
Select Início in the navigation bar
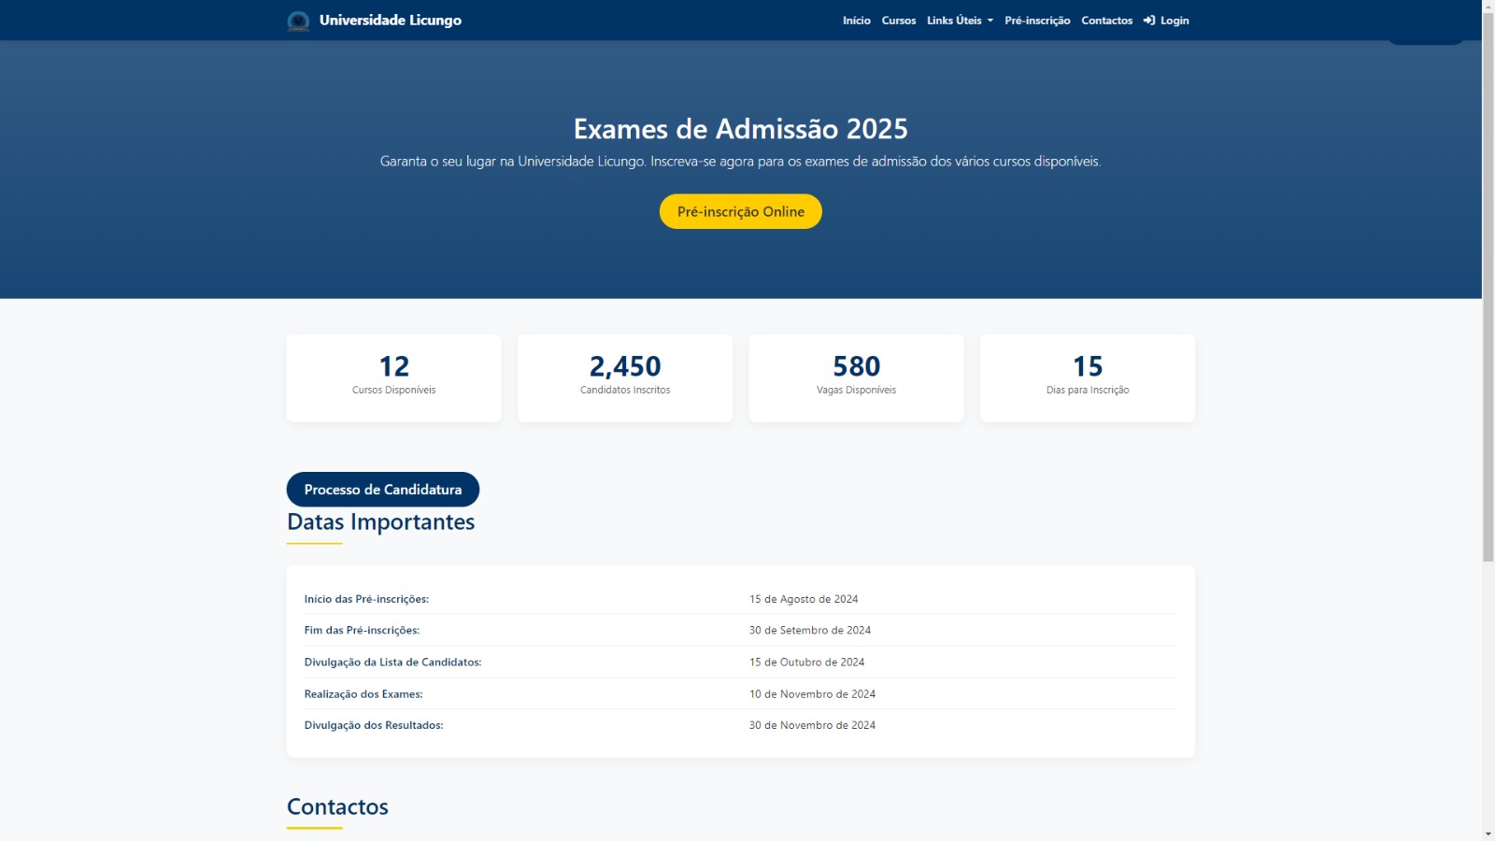pyautogui.click(x=856, y=20)
